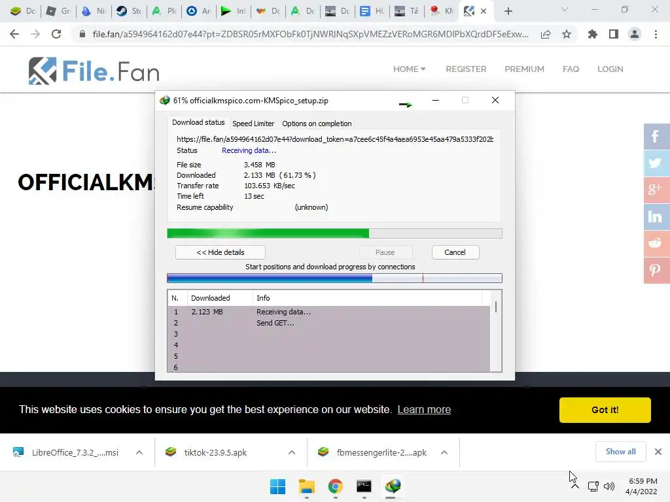Viewport: 670px width, 502px height.
Task: Open FAQ page in site menu
Action: (571, 69)
